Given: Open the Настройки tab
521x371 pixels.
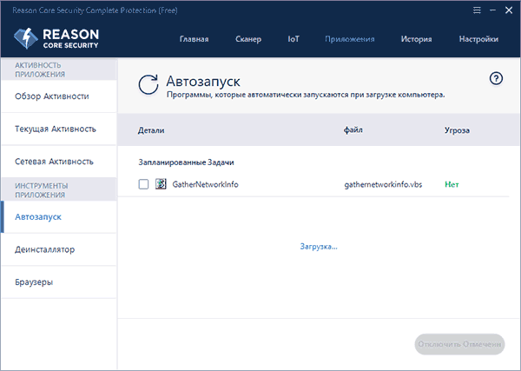Looking at the screenshot, I should point(478,39).
